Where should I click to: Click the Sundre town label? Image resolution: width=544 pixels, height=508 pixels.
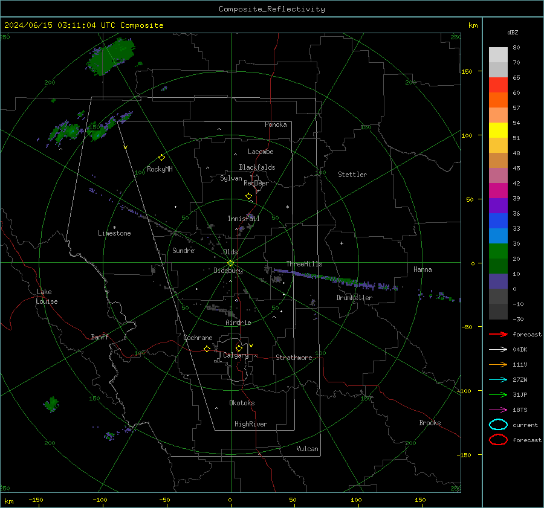tap(183, 250)
